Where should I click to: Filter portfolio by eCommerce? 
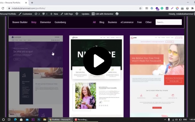[x=127, y=22]
